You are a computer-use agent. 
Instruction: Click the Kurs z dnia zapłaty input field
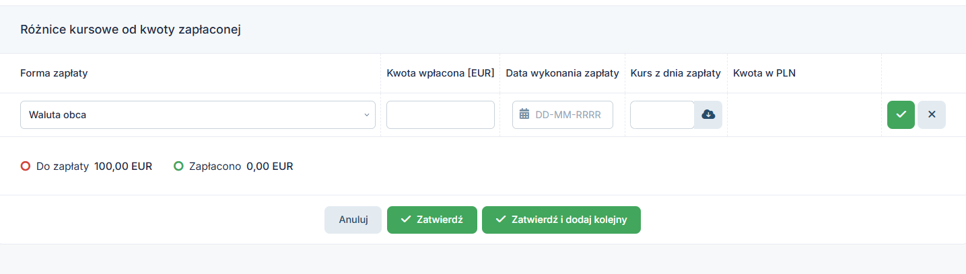tap(662, 115)
